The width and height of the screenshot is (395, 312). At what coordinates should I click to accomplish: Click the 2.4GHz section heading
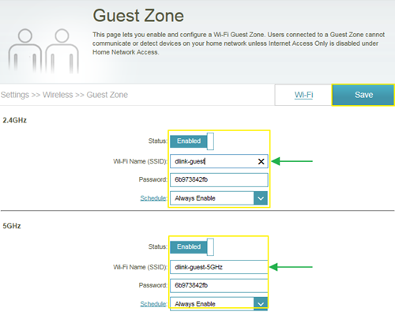pos(15,120)
